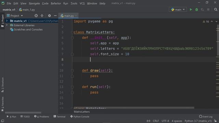This screenshot has width=219, height=123.
Task: Open the Help menu
Action: [x=102, y=3]
